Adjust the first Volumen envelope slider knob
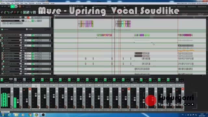Image resolution: width=208 pixels, height=117 pixels. pyautogui.click(x=27, y=29)
